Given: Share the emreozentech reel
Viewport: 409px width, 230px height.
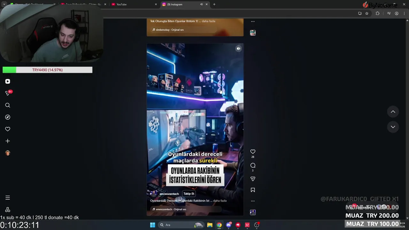Looking at the screenshot, I should click(x=253, y=179).
